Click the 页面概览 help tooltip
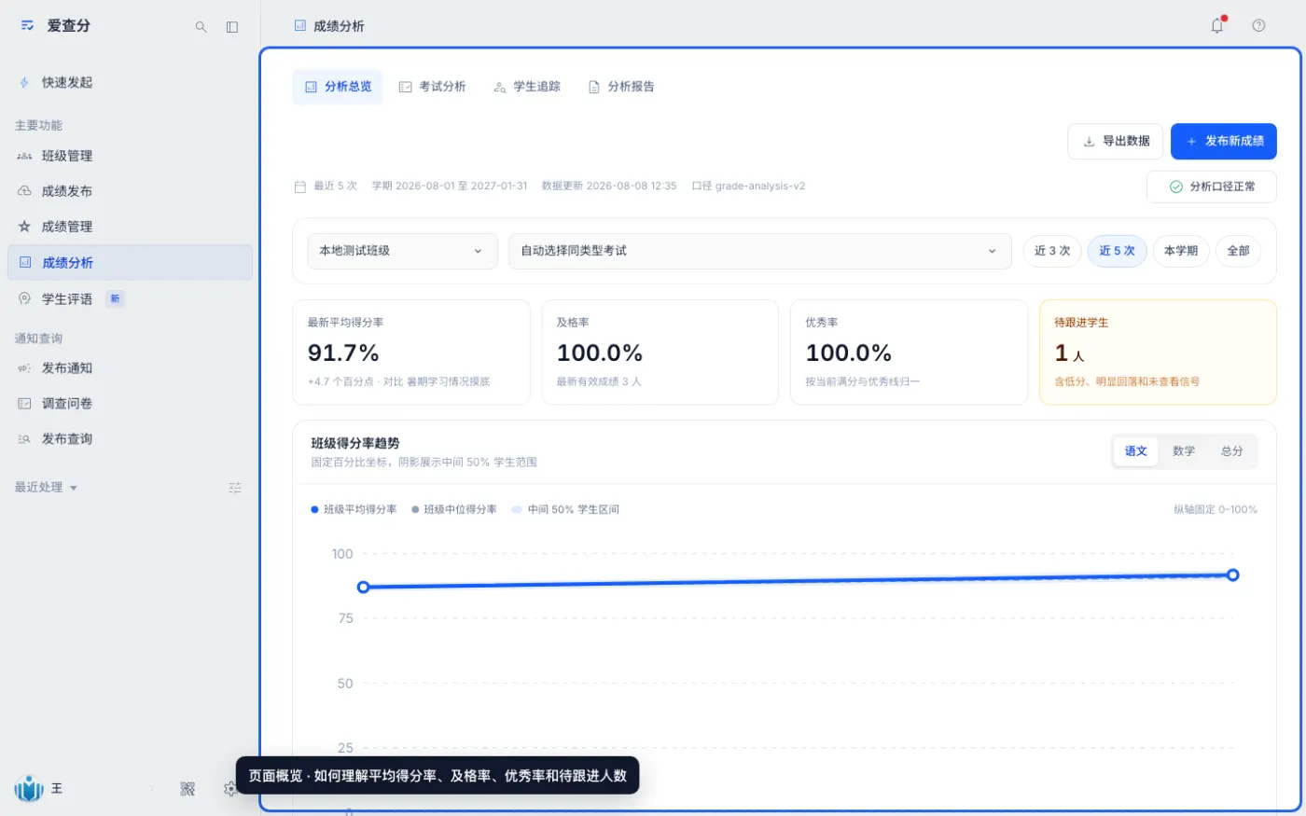1306x816 pixels. pos(438,776)
